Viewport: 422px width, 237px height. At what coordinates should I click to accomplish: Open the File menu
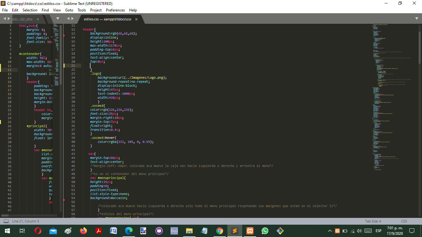coord(5,10)
